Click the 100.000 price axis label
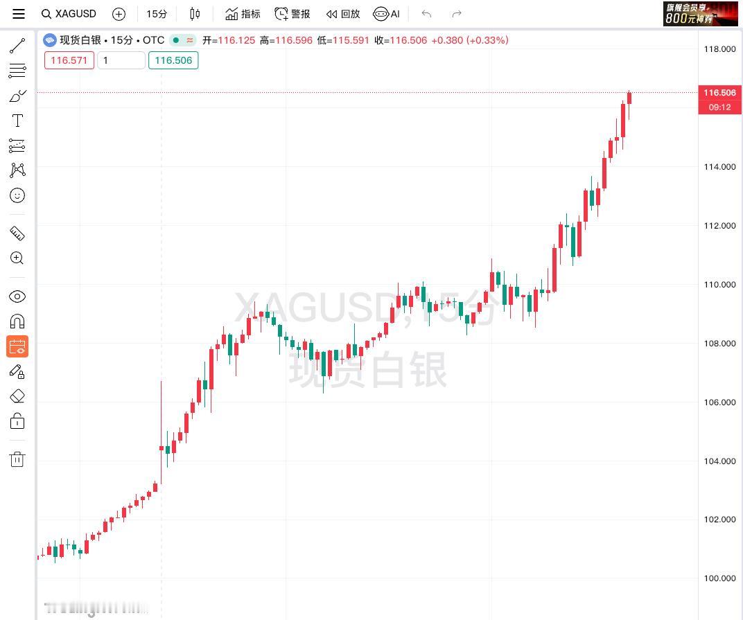Viewport: 743px width, 620px height. [x=719, y=578]
